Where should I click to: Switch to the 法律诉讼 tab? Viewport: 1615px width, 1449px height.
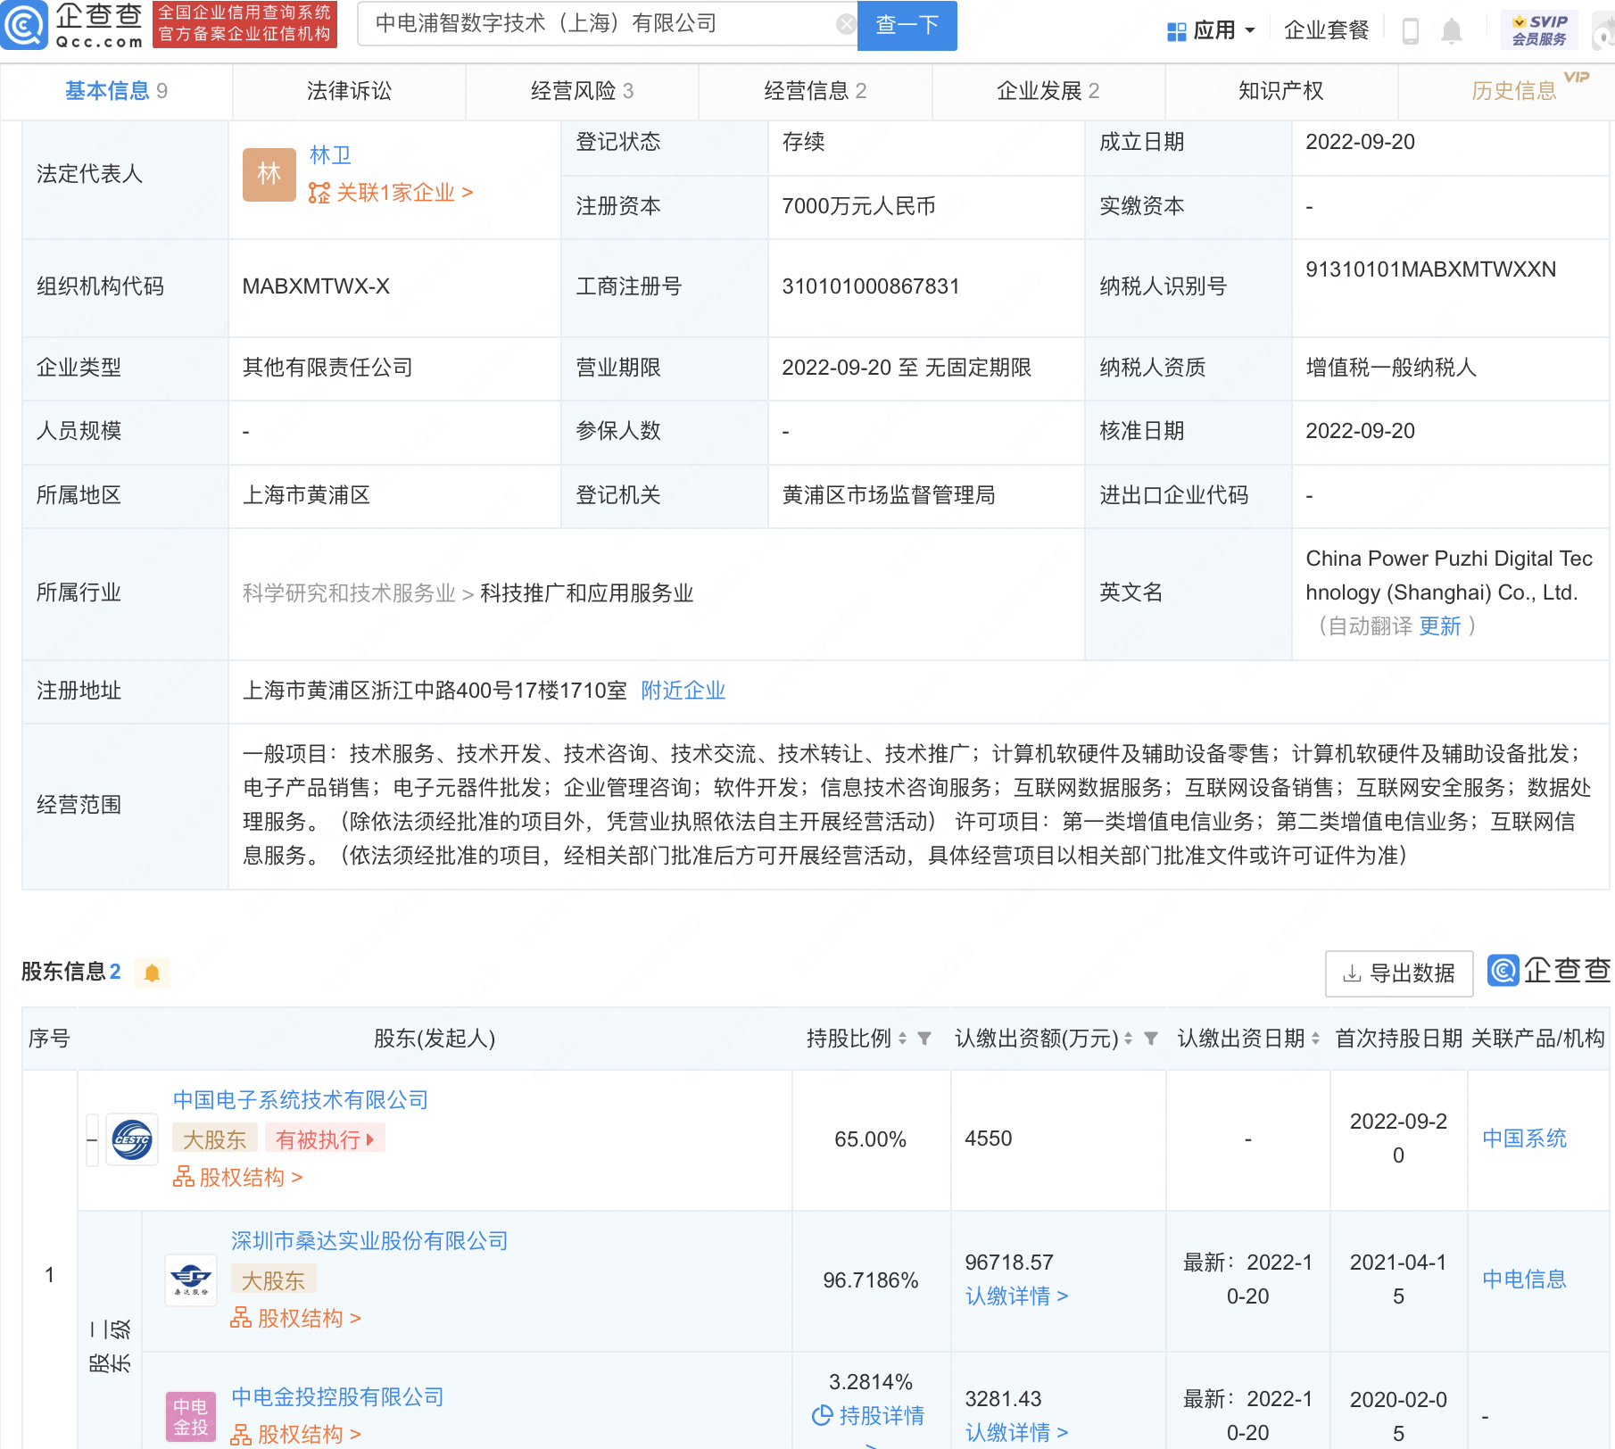tap(349, 91)
